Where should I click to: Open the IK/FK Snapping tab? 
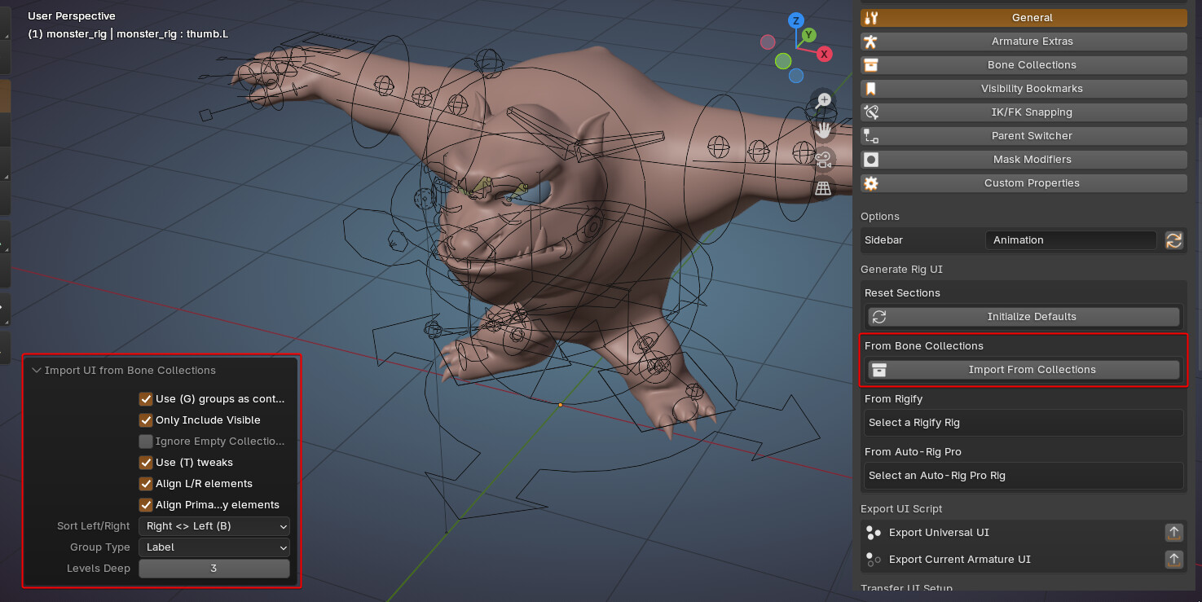1024,112
